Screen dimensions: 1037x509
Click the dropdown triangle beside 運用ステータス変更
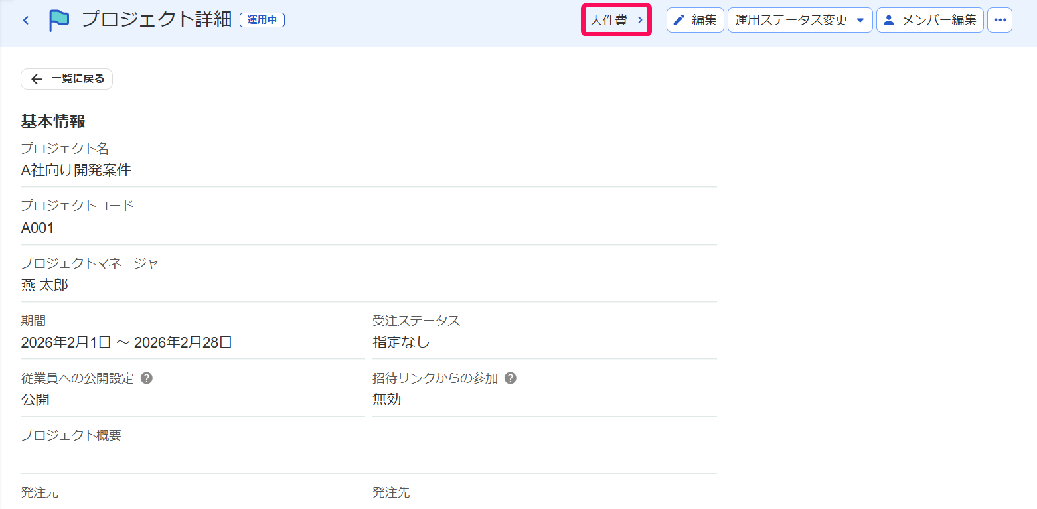coord(860,20)
